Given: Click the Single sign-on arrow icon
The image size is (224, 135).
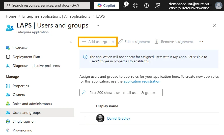Looking at the screenshot, I should (8, 121).
